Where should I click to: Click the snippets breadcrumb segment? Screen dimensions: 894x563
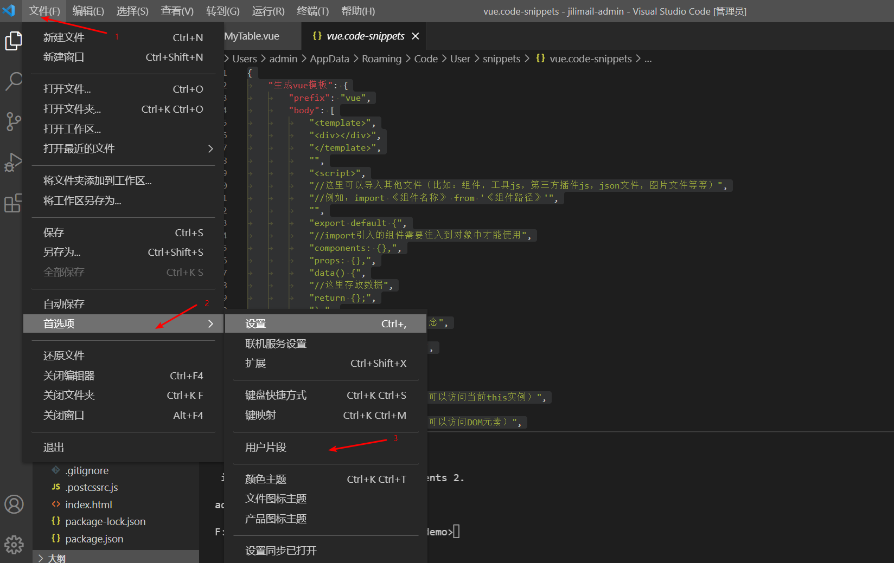(x=501, y=59)
